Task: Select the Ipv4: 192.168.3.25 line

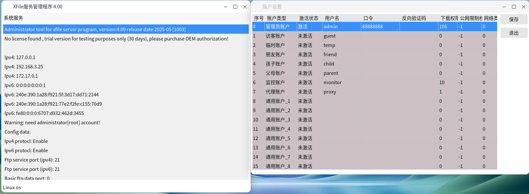Action: (24, 67)
